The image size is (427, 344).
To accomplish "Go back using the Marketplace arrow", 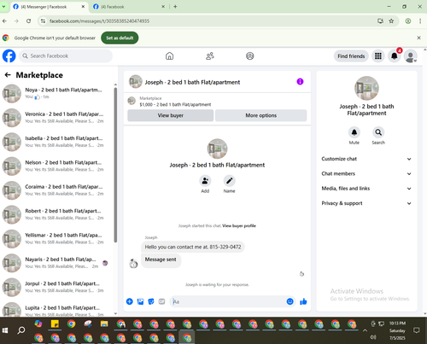I will (x=8, y=75).
